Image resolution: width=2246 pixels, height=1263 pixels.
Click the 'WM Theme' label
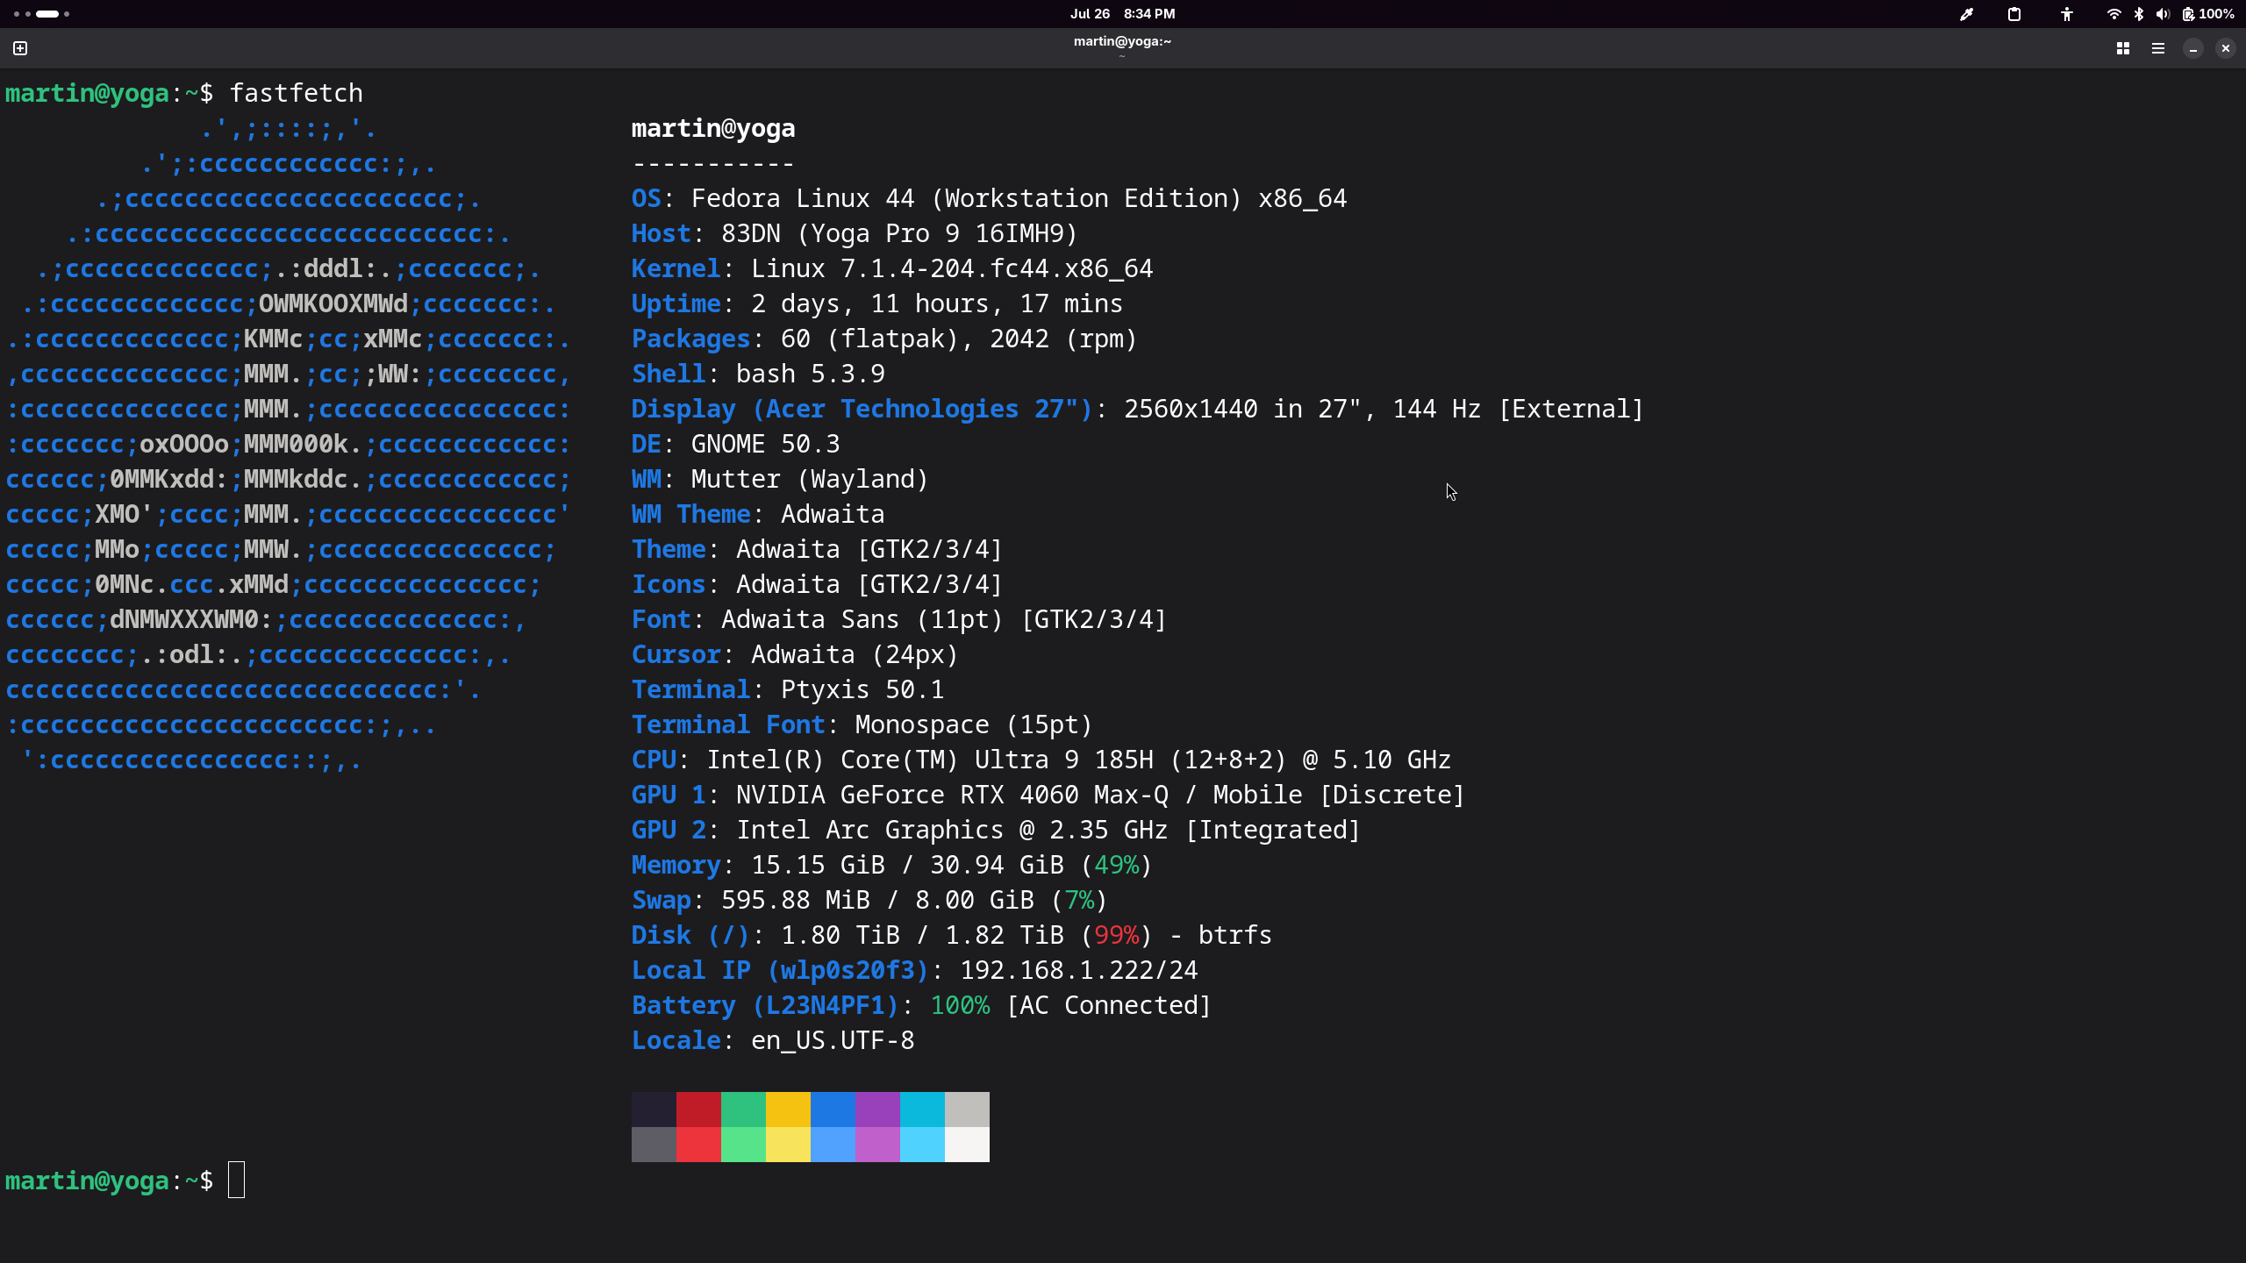[691, 515]
